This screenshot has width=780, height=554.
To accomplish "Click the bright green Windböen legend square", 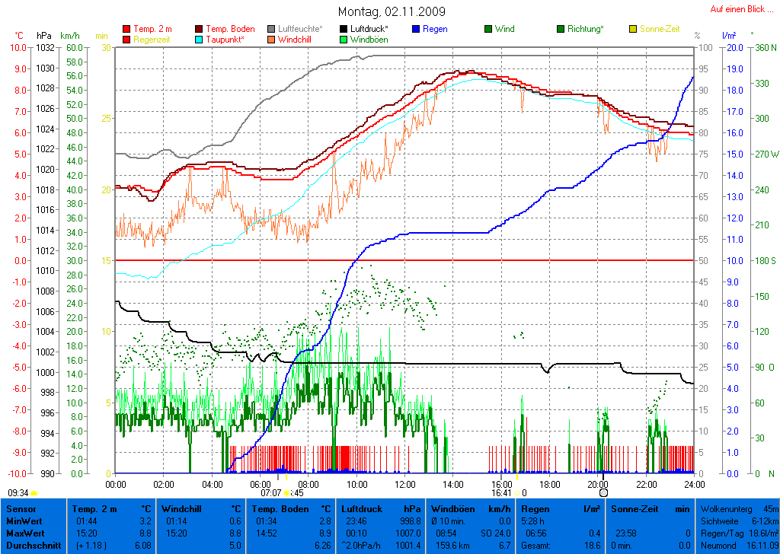I will [x=344, y=39].
